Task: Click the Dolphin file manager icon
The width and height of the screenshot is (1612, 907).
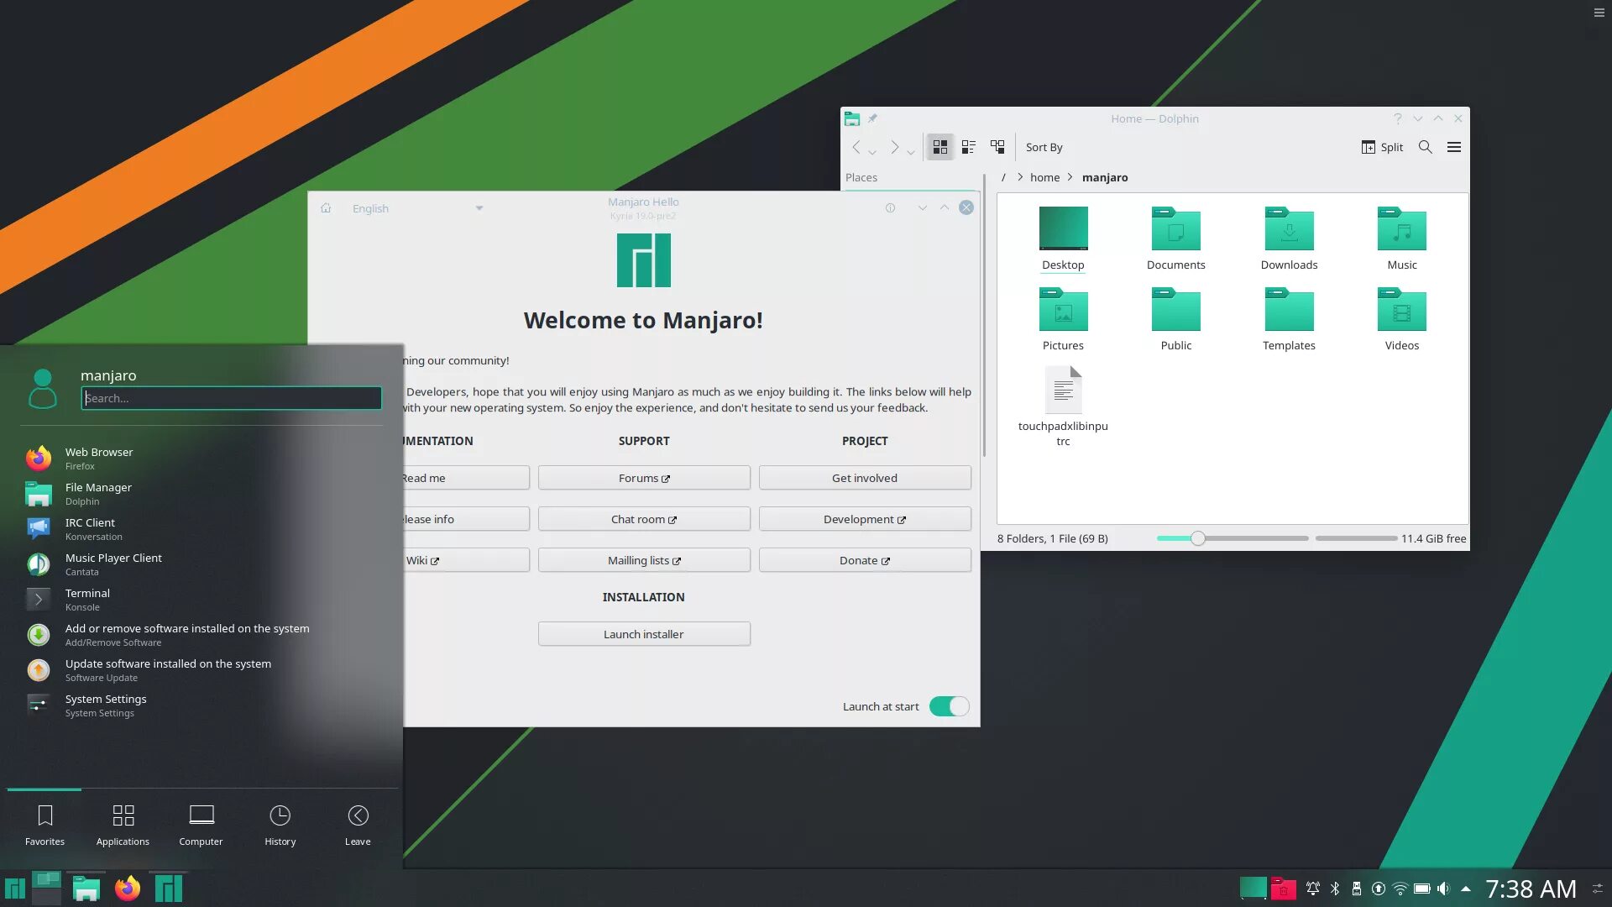Action: point(86,889)
